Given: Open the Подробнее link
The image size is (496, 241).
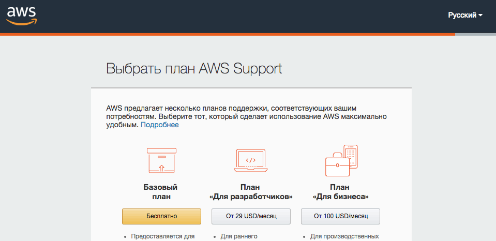Looking at the screenshot, I should click(160, 125).
